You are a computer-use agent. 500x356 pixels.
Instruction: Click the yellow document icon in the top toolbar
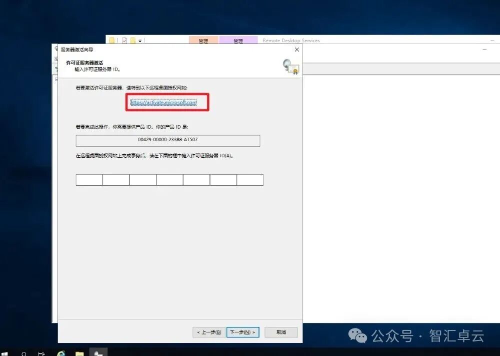point(111,41)
